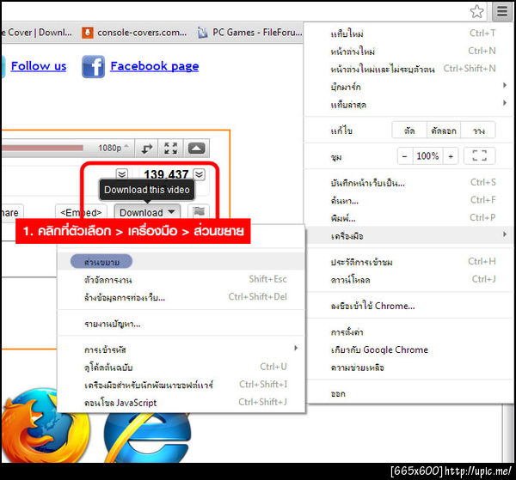Image resolution: width=516 pixels, height=480 pixels.
Task: Bookmark this page with the star icon
Action: click(x=476, y=11)
